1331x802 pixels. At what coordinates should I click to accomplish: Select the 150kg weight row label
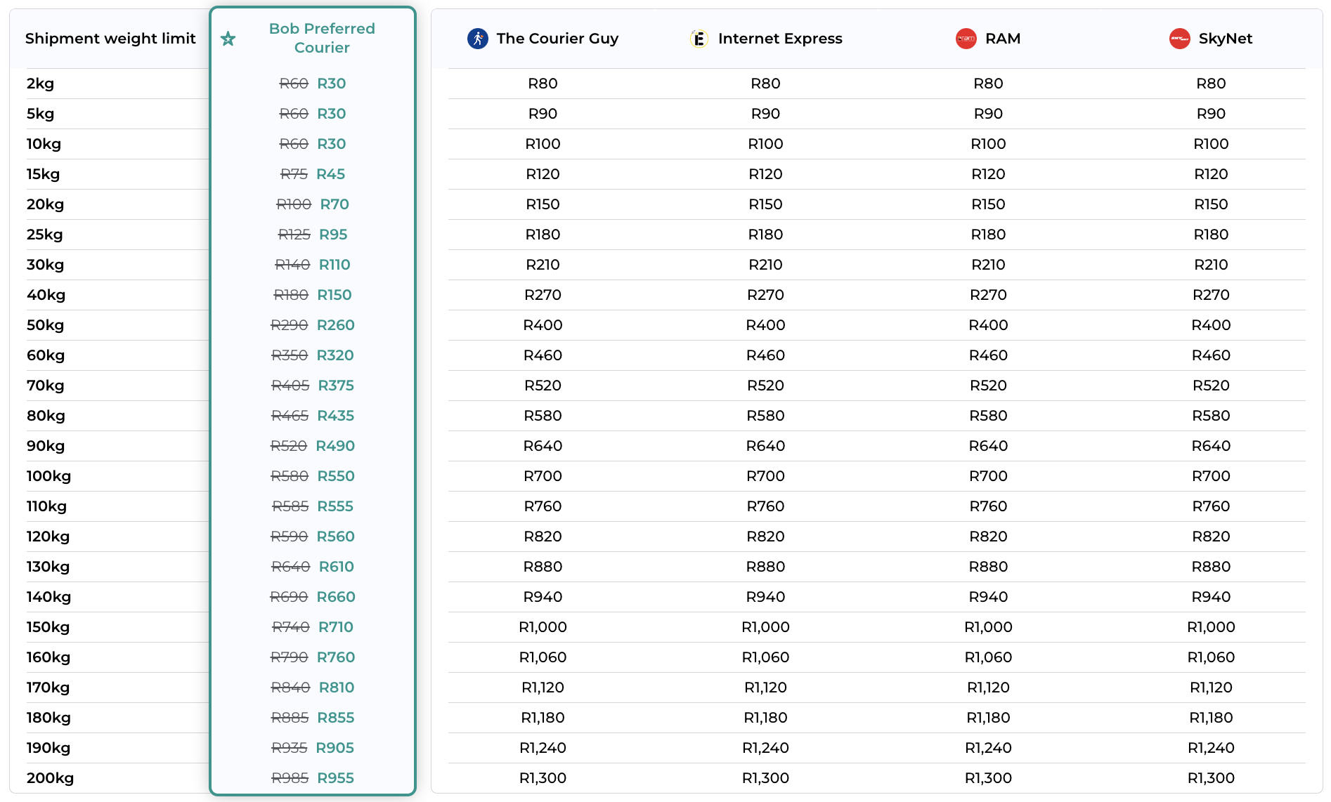[x=48, y=627]
